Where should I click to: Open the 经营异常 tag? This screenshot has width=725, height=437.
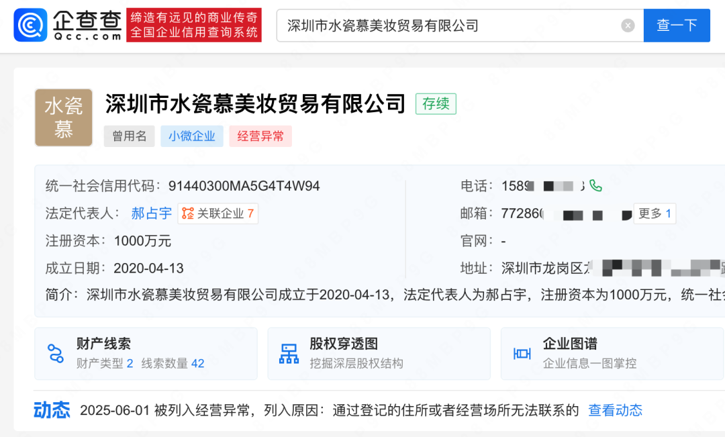click(x=260, y=136)
